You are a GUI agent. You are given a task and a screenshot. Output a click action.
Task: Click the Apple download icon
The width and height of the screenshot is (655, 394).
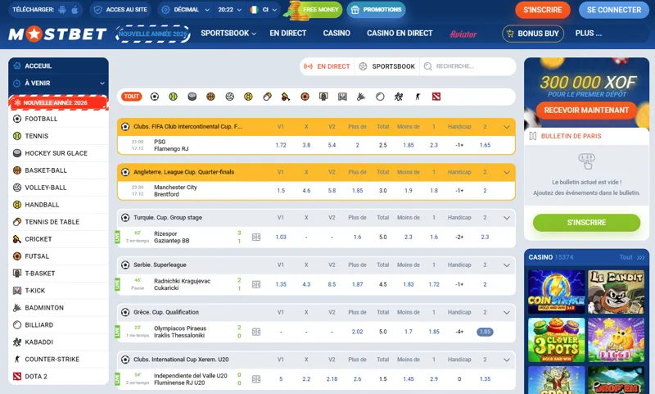tap(75, 10)
